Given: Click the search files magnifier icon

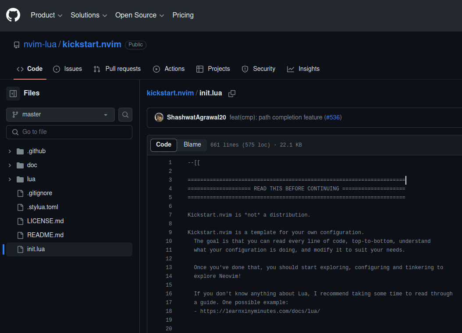Looking at the screenshot, I should (x=125, y=115).
